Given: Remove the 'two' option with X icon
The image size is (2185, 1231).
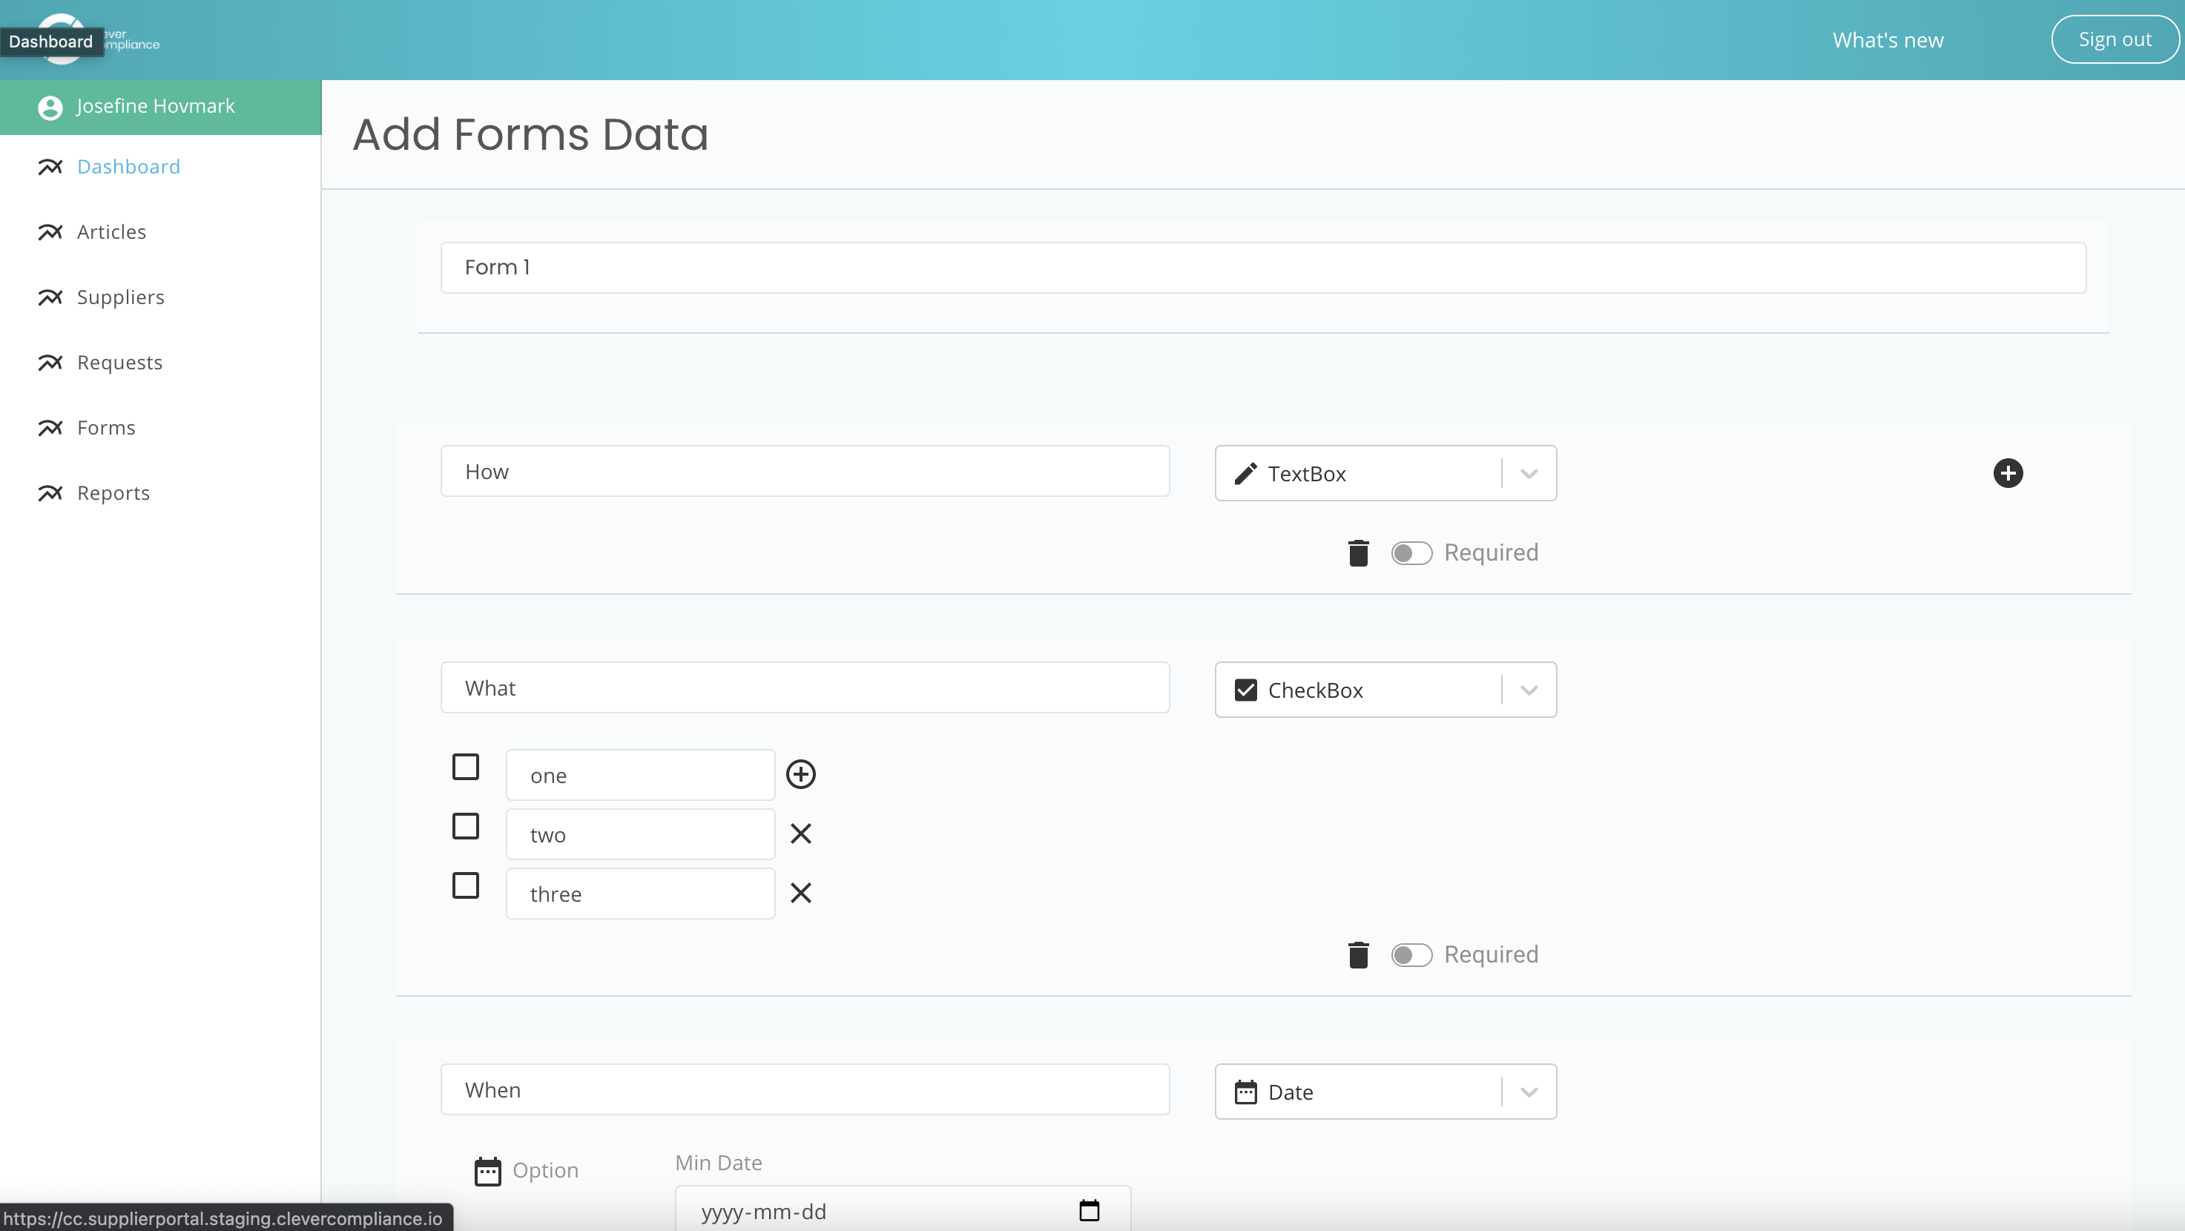Looking at the screenshot, I should (x=801, y=834).
